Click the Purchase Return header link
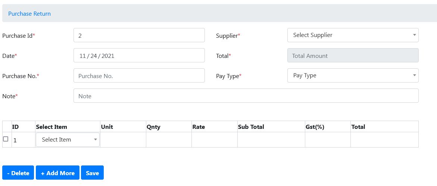The height and width of the screenshot is (186, 437). tap(29, 13)
